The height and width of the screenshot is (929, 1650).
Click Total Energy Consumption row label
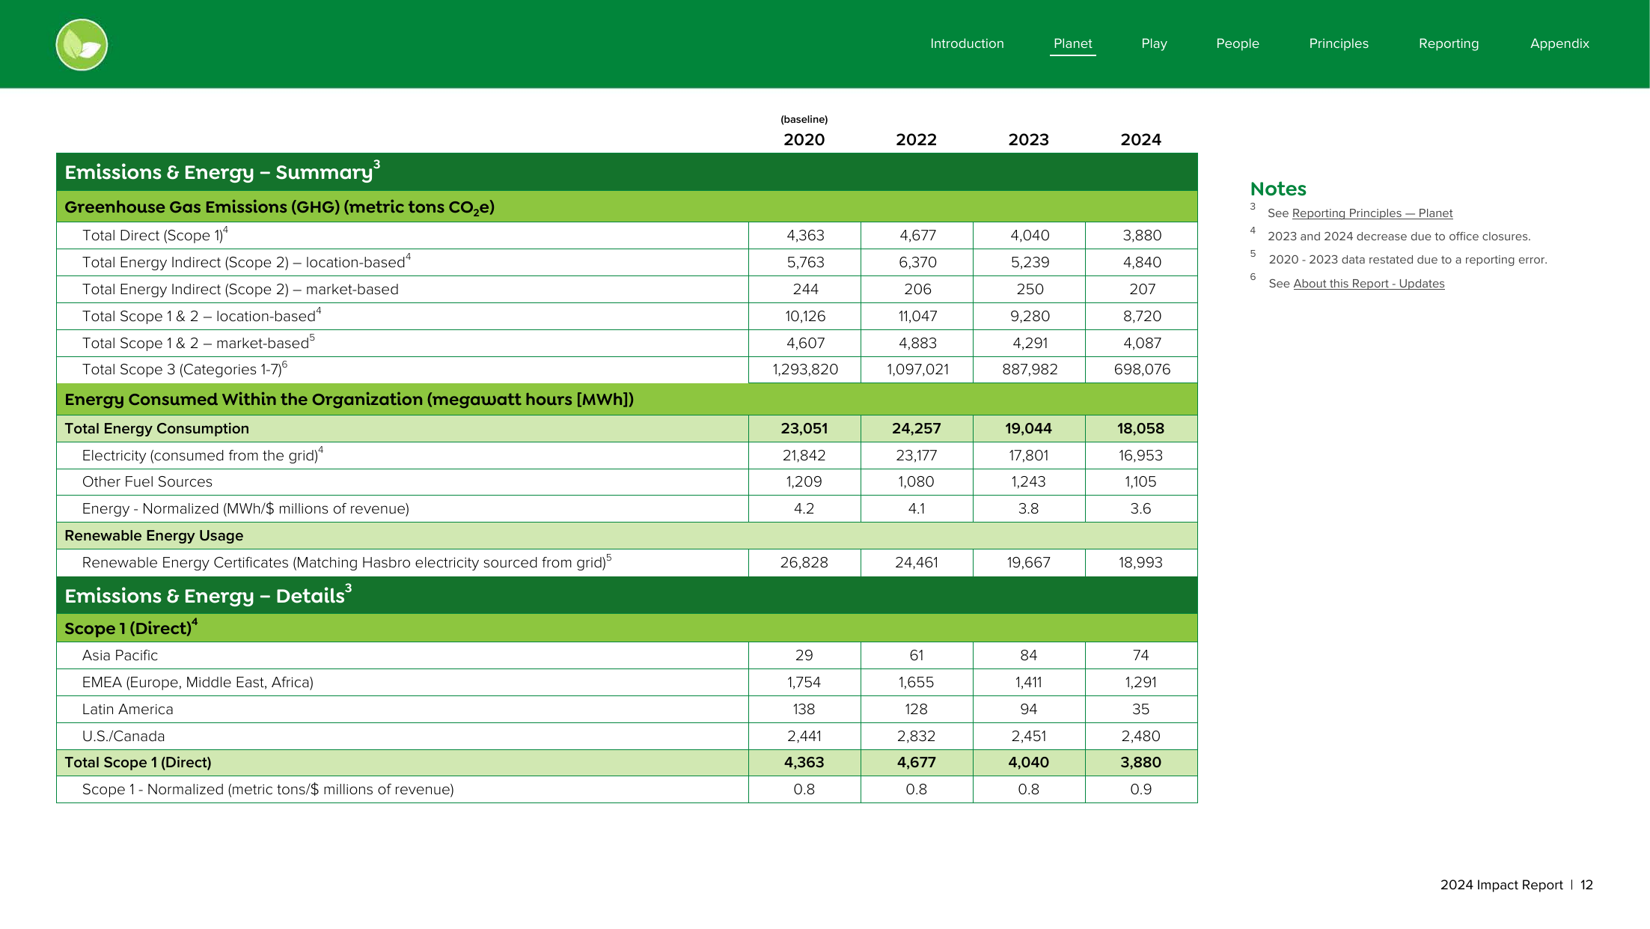156,429
